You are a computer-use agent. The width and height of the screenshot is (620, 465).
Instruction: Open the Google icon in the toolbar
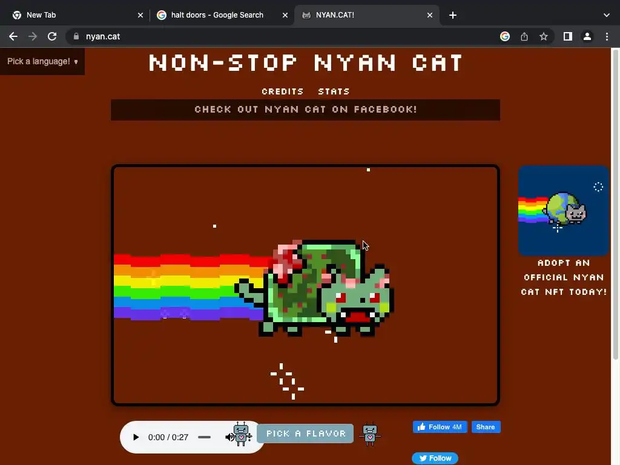tap(505, 36)
